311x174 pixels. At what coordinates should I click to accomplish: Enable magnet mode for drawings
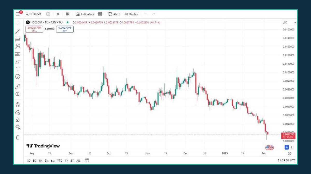(18, 104)
